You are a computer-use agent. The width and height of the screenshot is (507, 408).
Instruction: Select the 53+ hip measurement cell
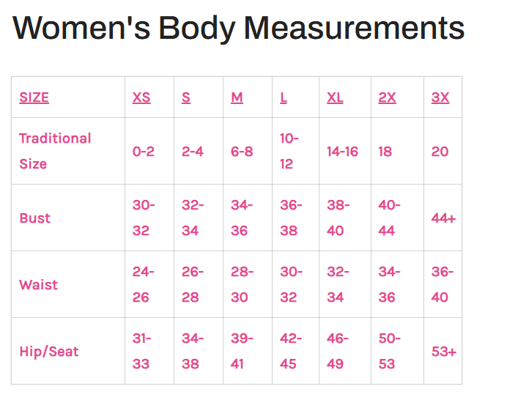[x=444, y=352]
